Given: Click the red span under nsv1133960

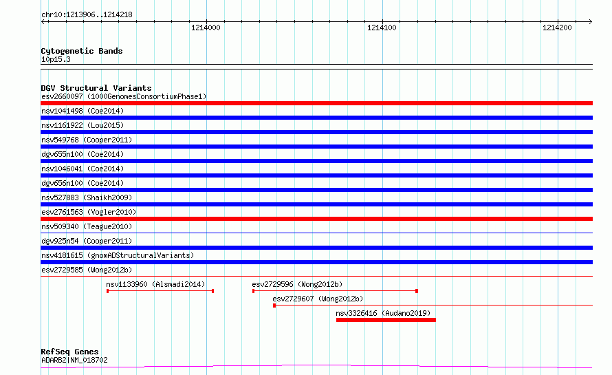Looking at the screenshot, I should [x=160, y=291].
